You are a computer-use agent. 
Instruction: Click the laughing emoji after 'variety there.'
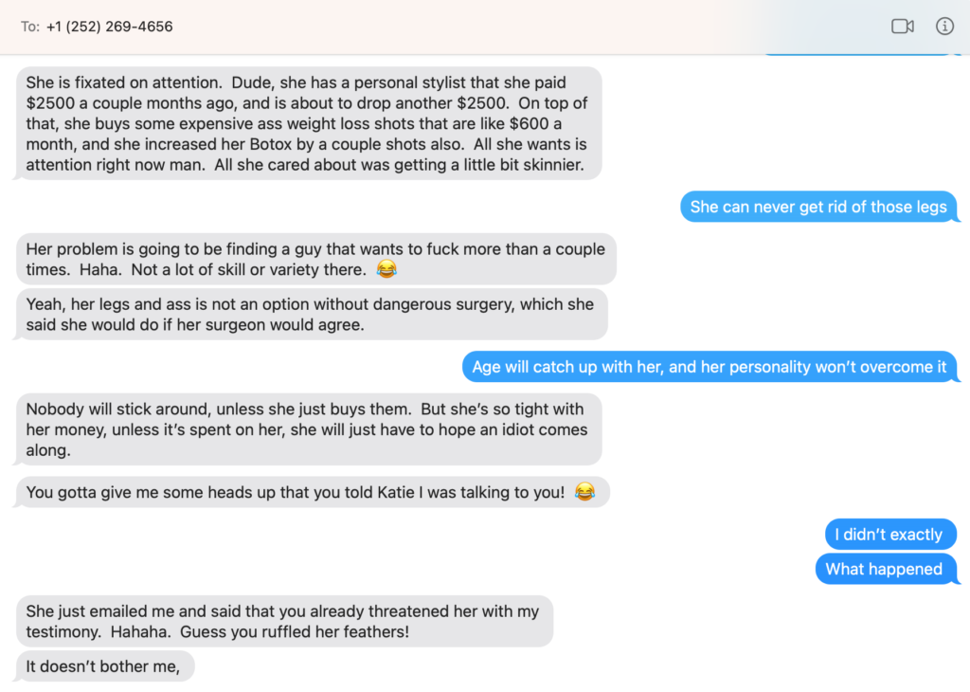pos(386,270)
